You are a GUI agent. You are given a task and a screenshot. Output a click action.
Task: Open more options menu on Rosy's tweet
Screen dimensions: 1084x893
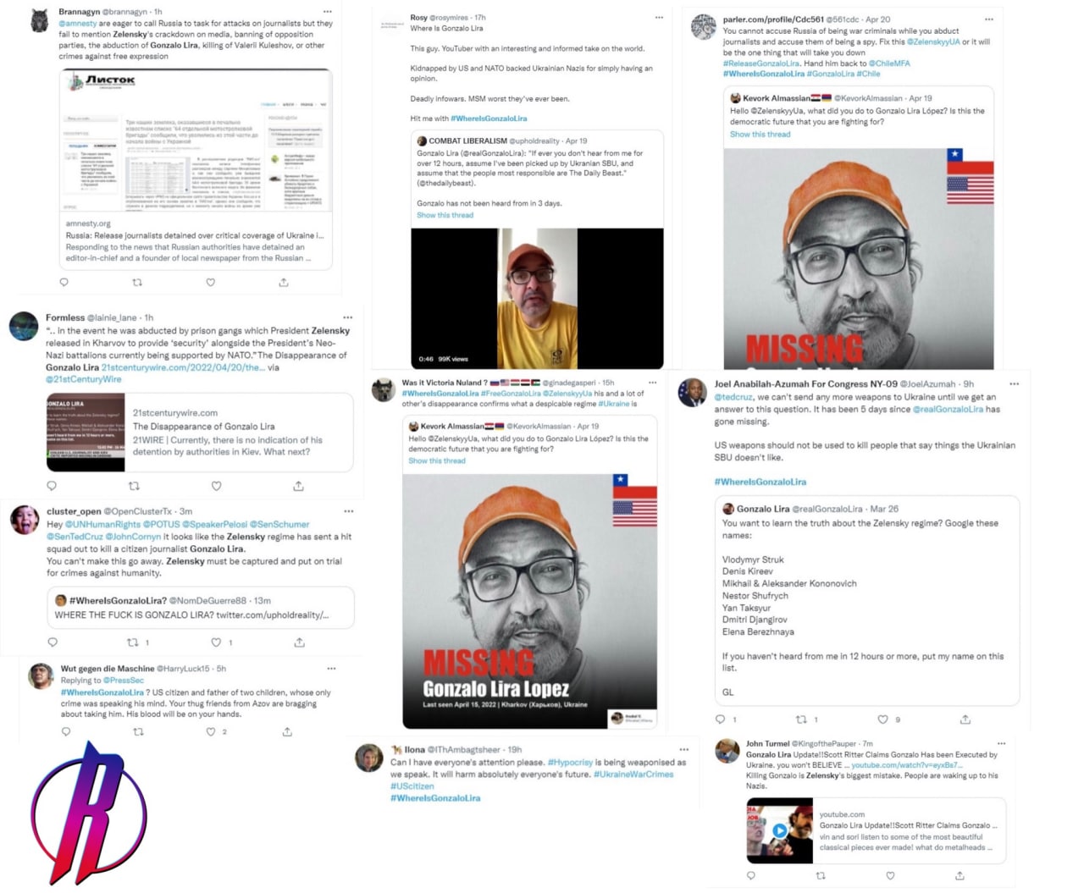659,18
